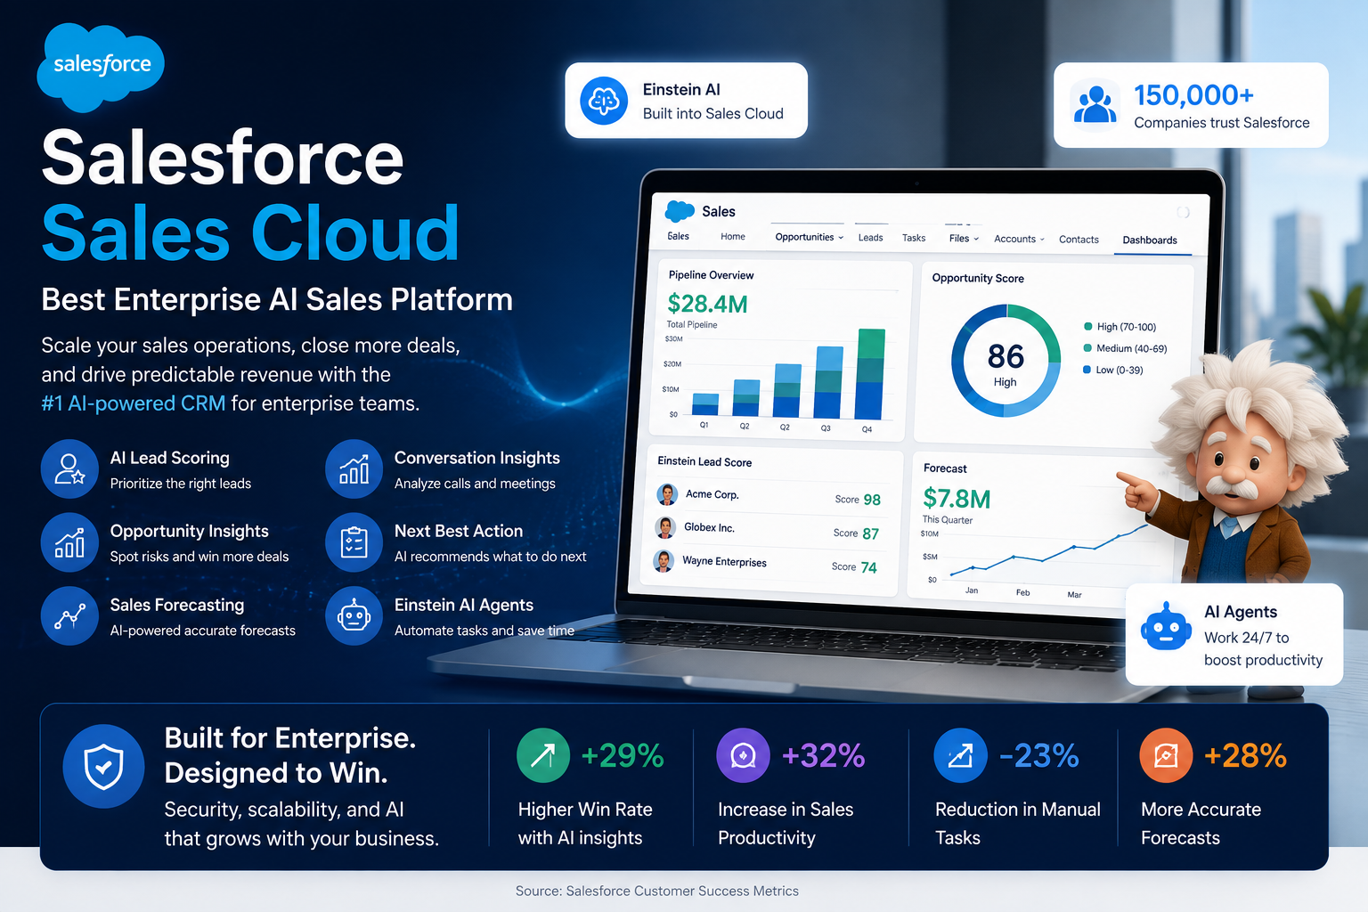Open the Home tab on laptop
Screen dimensions: 1368x912
click(733, 236)
